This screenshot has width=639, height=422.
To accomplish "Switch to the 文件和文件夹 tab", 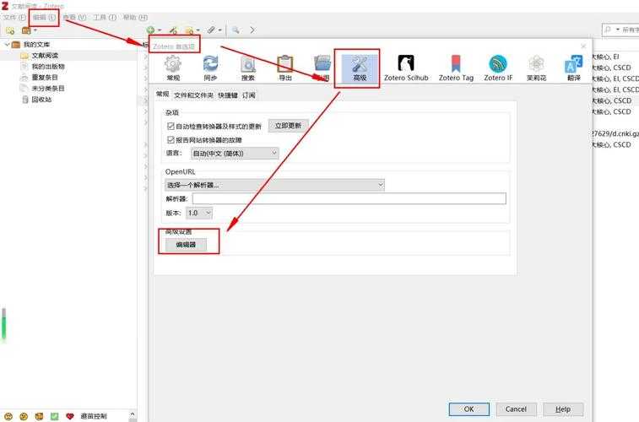I will point(193,95).
